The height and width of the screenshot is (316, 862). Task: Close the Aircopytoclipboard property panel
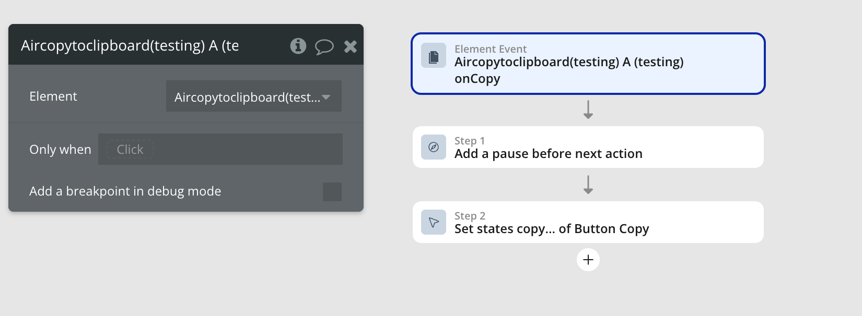click(x=351, y=47)
